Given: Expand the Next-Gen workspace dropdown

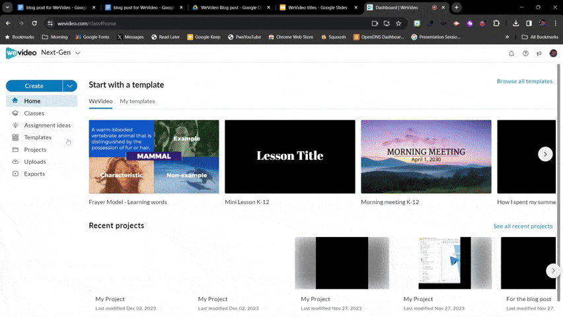Looking at the screenshot, I should [x=77, y=53].
